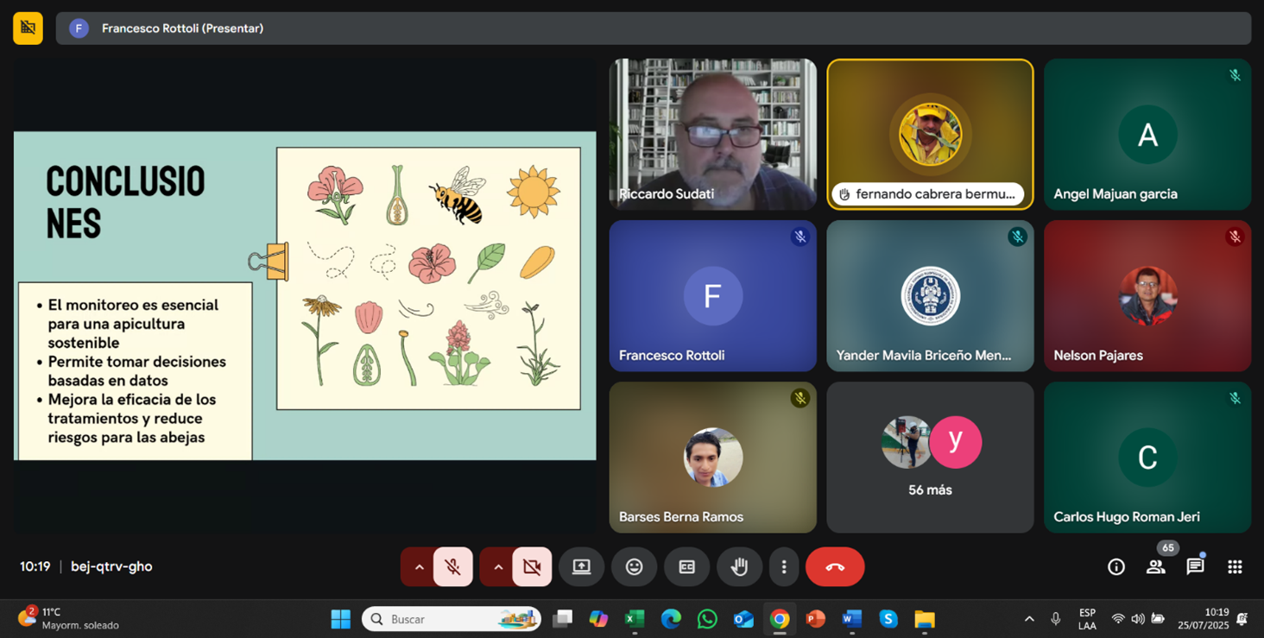Open meeting details info icon
This screenshot has width=1264, height=638.
coord(1115,567)
